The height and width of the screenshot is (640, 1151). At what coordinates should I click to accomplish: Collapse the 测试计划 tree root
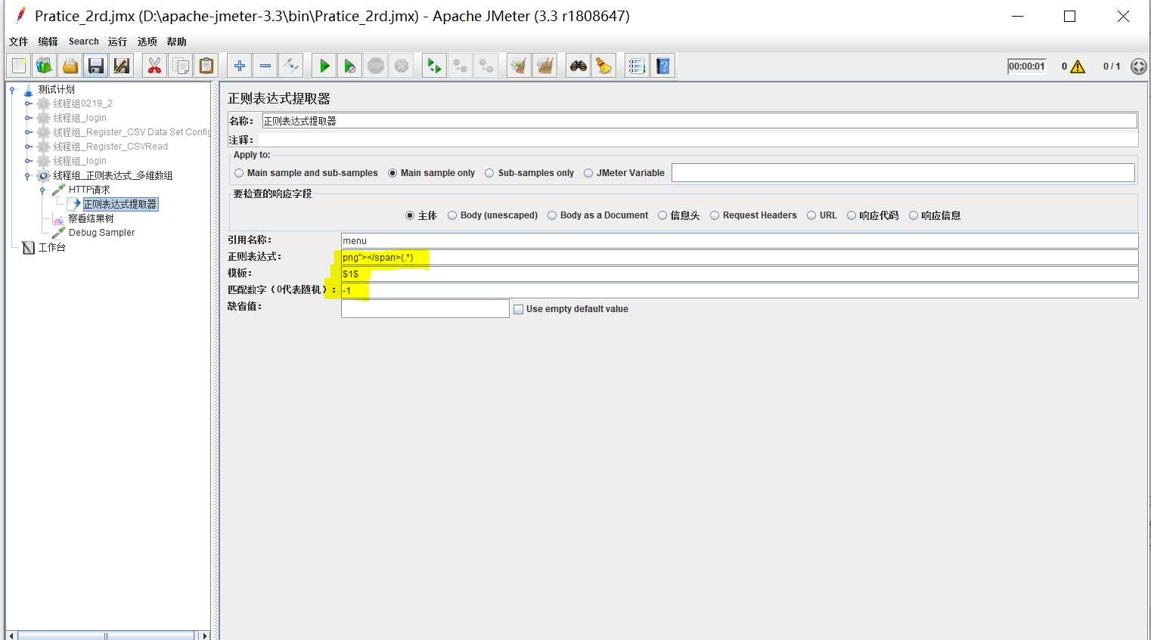(12, 89)
